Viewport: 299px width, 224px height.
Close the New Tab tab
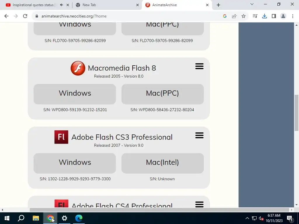138,5
